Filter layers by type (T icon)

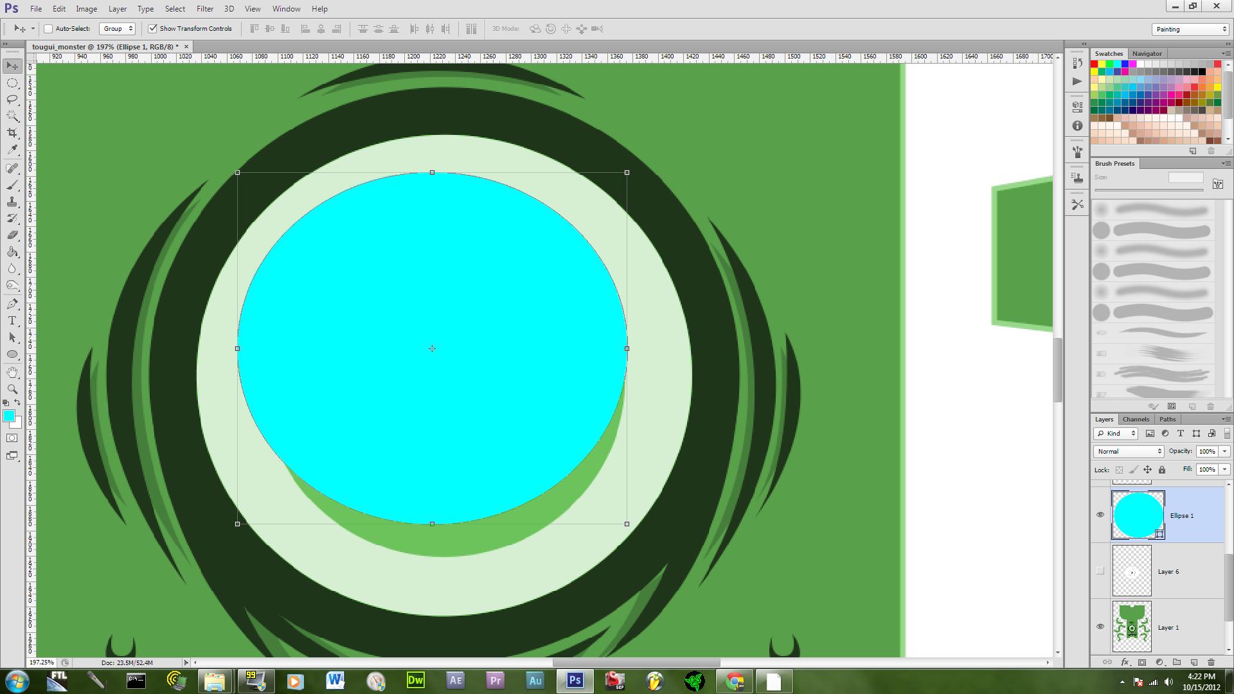pyautogui.click(x=1181, y=434)
